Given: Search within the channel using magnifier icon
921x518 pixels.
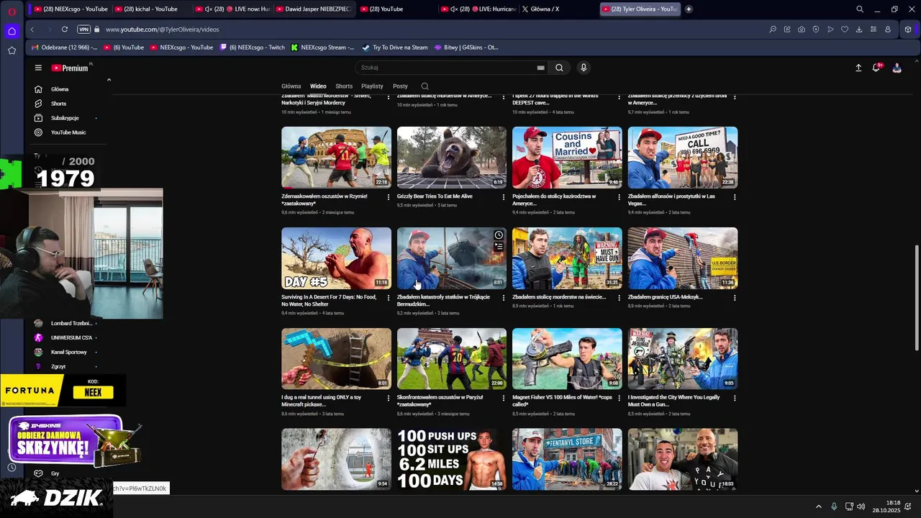Looking at the screenshot, I should (425, 86).
